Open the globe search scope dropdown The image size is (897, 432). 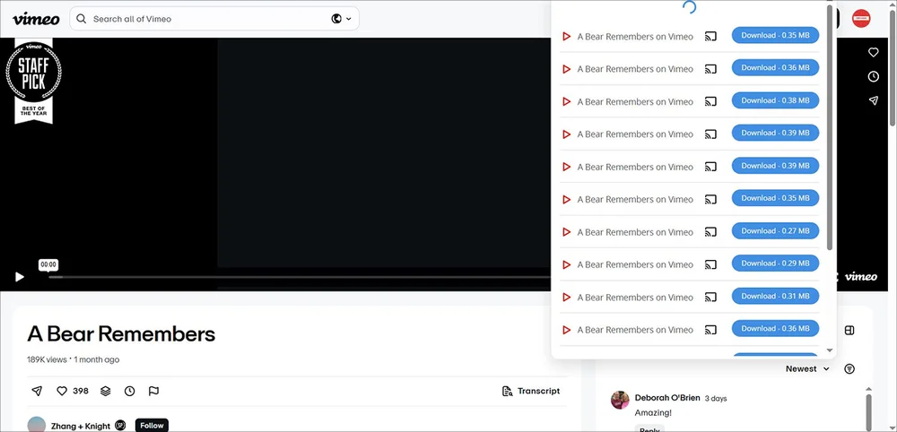341,19
